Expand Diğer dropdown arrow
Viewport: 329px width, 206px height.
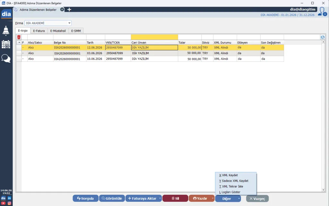point(239,198)
